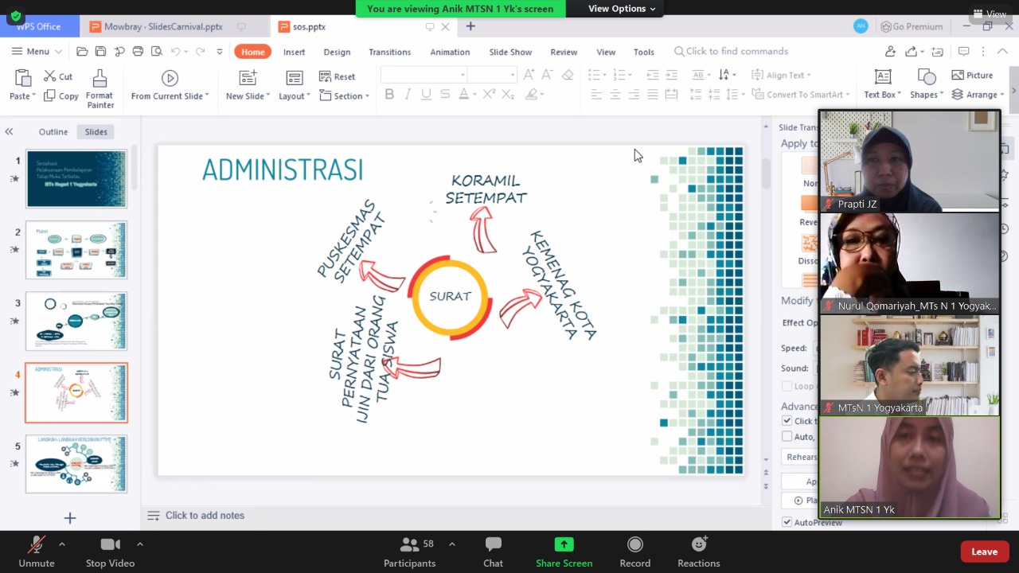Click the Unmute microphone icon

click(37, 545)
